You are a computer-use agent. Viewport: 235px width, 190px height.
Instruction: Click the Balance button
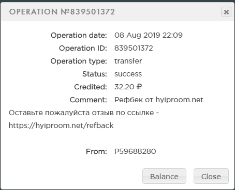coord(164,176)
